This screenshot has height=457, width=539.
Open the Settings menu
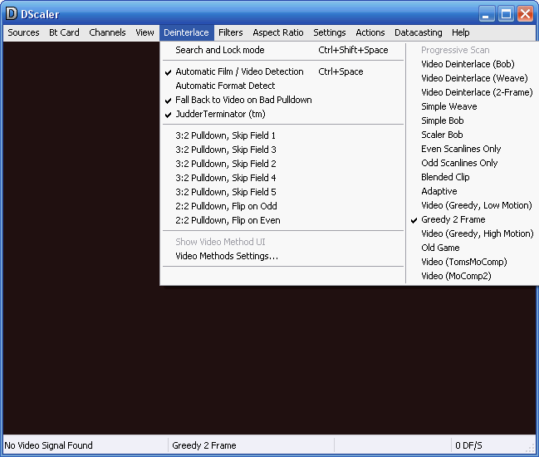click(x=330, y=32)
